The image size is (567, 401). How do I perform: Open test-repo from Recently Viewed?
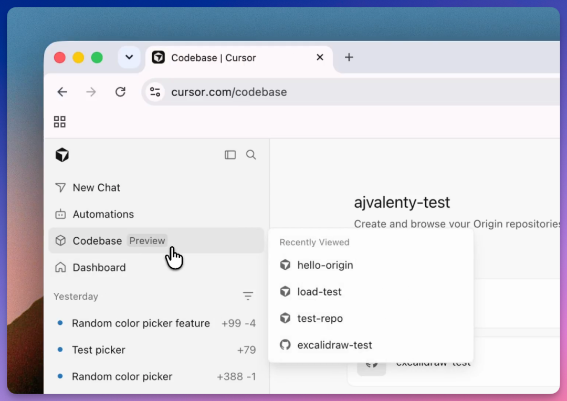371,318
